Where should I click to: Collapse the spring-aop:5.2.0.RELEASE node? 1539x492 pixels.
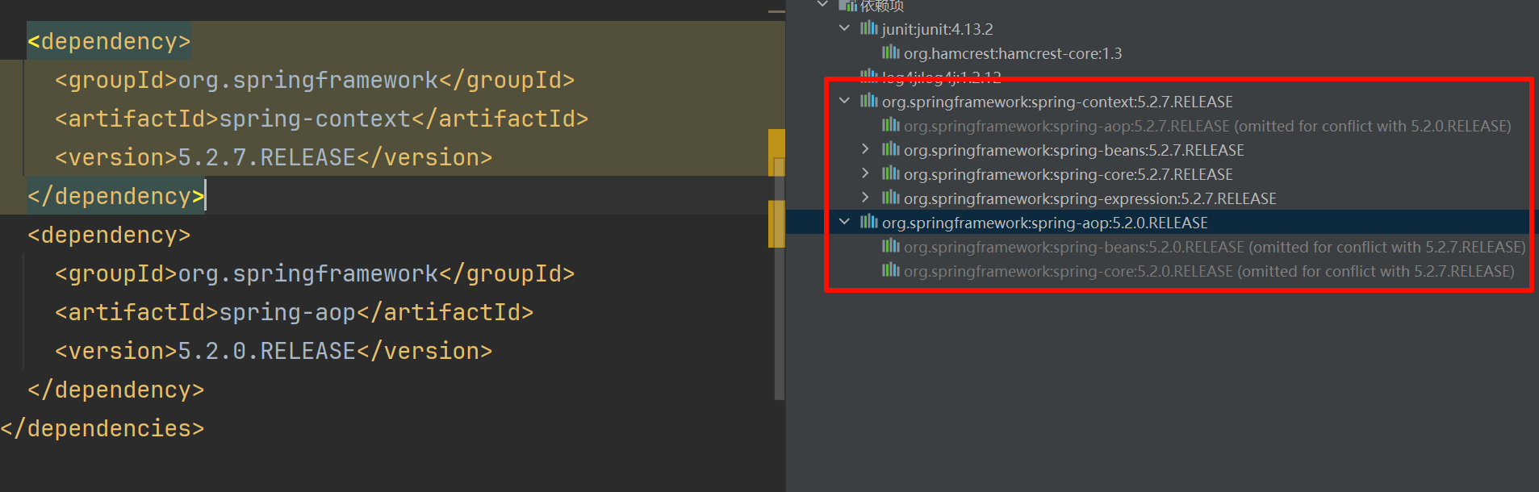[x=844, y=223]
